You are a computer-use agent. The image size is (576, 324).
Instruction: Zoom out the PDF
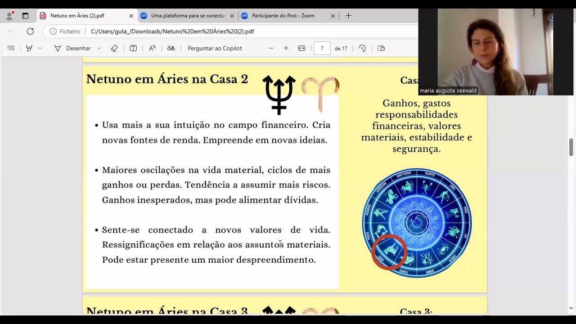(271, 48)
